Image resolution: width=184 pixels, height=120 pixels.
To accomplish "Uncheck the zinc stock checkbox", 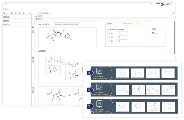I will [x=153, y=33].
